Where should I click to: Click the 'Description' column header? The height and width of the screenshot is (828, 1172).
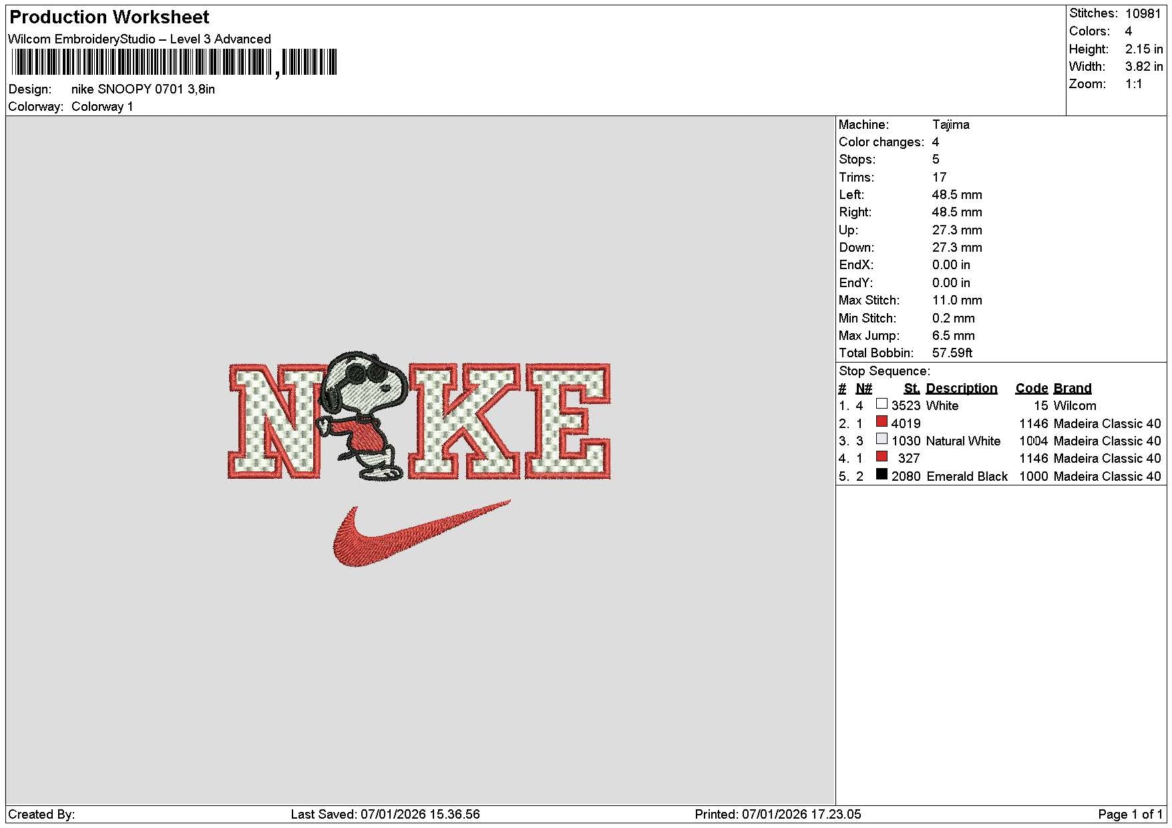[962, 389]
